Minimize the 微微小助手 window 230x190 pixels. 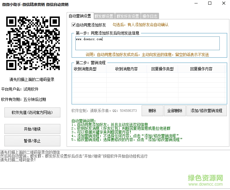pos(196,3)
